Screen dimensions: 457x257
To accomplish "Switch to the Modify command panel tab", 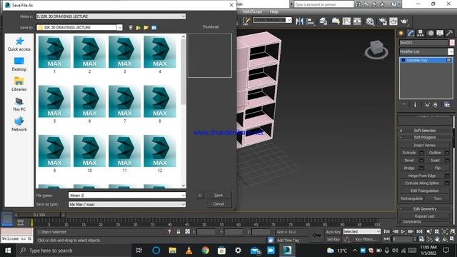I will point(411,34).
